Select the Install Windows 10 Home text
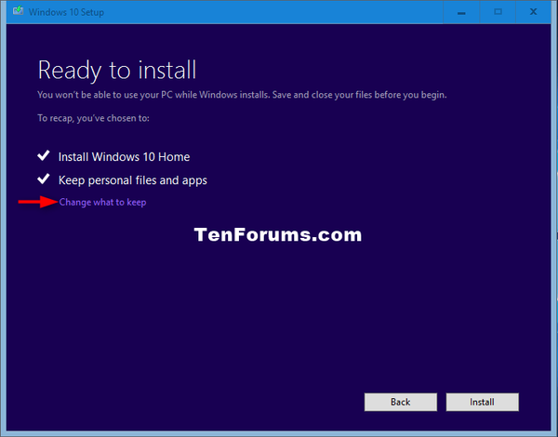This screenshot has height=437, width=558. 124,157
